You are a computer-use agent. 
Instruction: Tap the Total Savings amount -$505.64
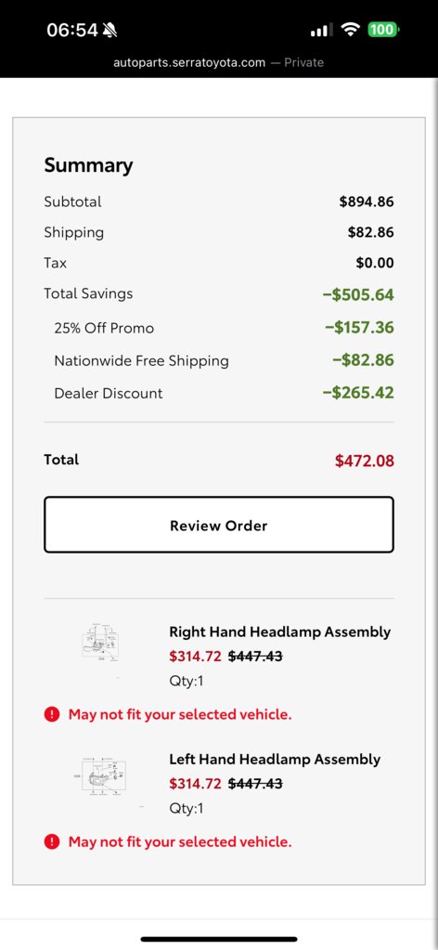point(358,294)
